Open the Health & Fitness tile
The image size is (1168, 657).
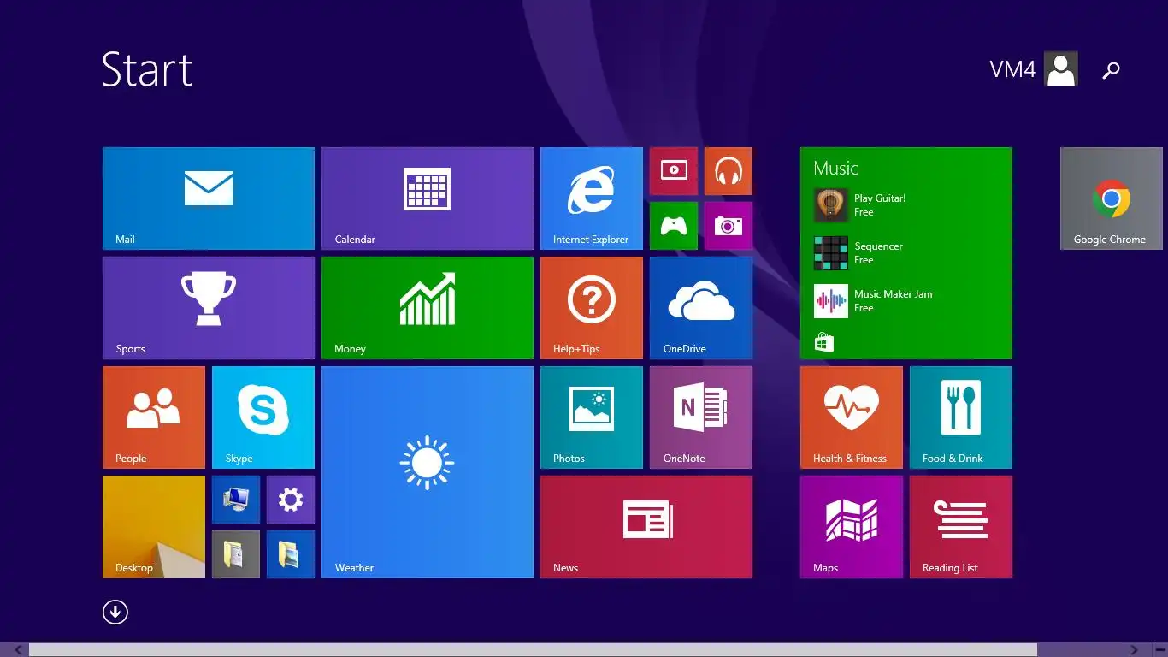[852, 417]
